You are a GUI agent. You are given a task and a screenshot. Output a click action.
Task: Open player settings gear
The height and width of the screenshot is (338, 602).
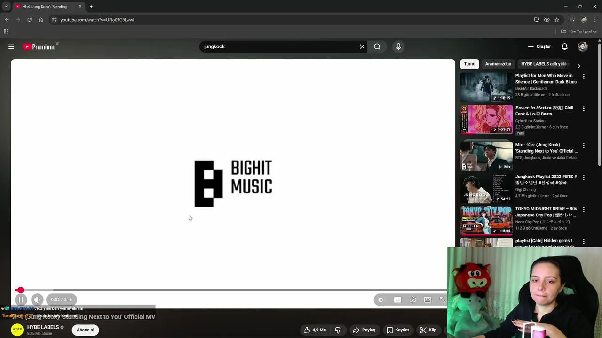click(x=412, y=300)
